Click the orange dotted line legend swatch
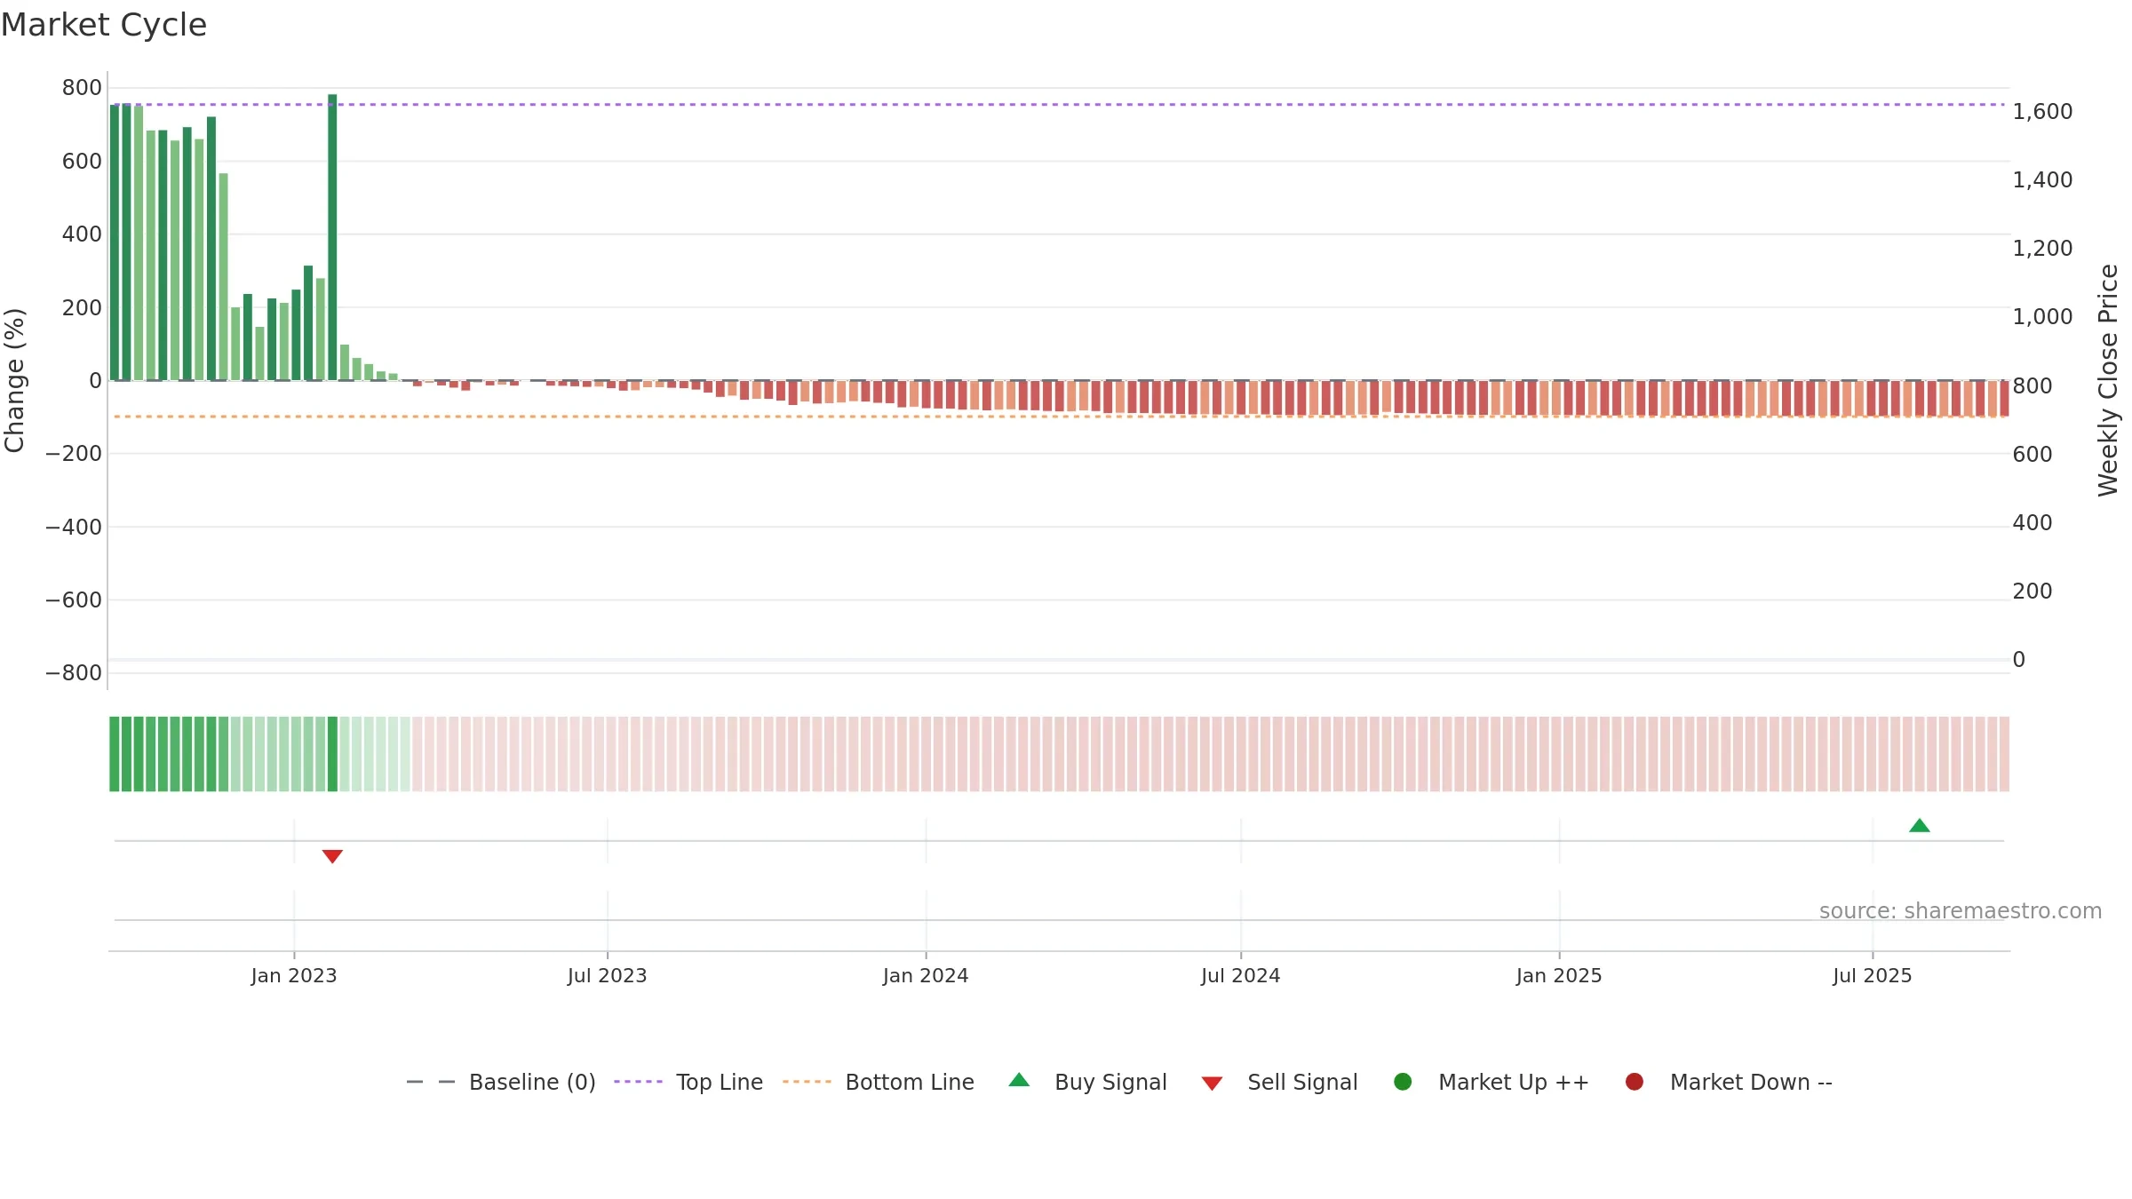 point(807,1082)
